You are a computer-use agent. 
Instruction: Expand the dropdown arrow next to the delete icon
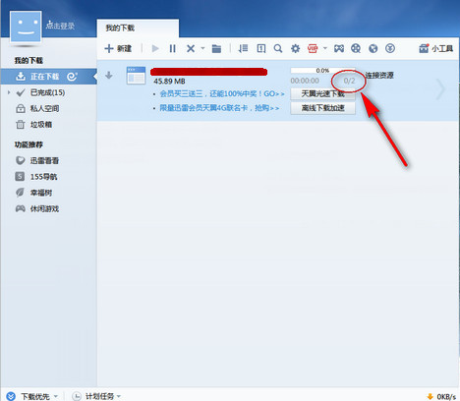pos(202,48)
